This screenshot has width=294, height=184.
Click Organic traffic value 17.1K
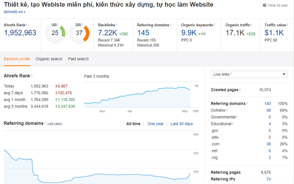tap(235, 33)
